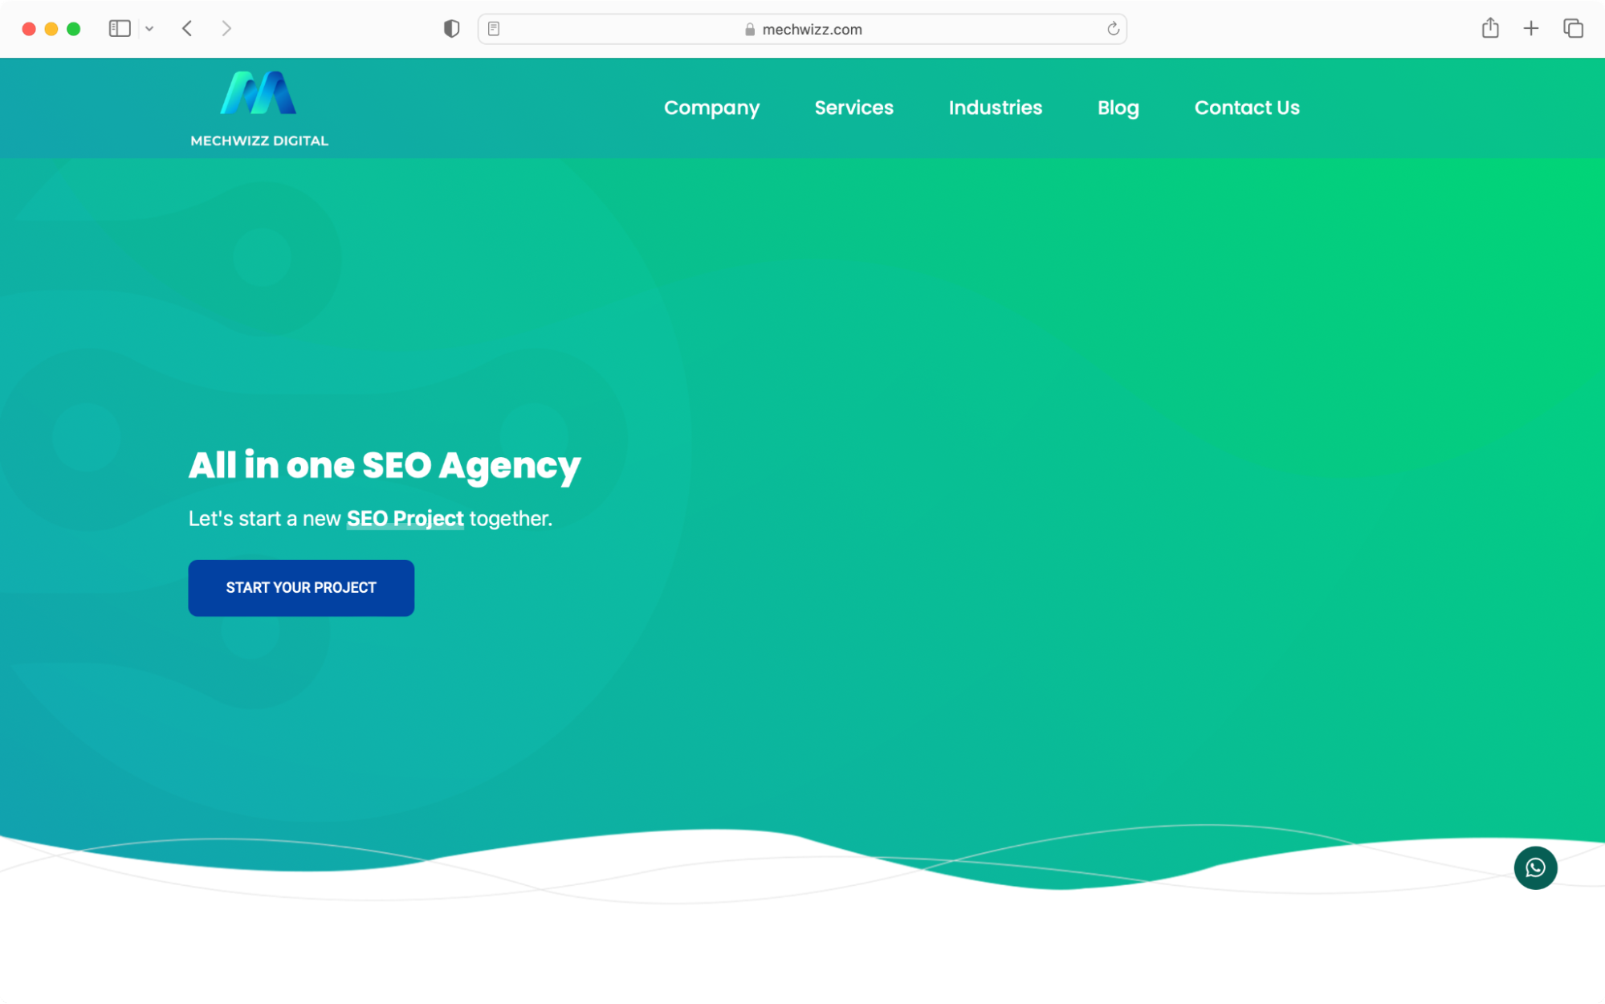This screenshot has width=1605, height=1004.
Task: Expand the sidebar tab group dropdown arrow
Action: pyautogui.click(x=149, y=29)
